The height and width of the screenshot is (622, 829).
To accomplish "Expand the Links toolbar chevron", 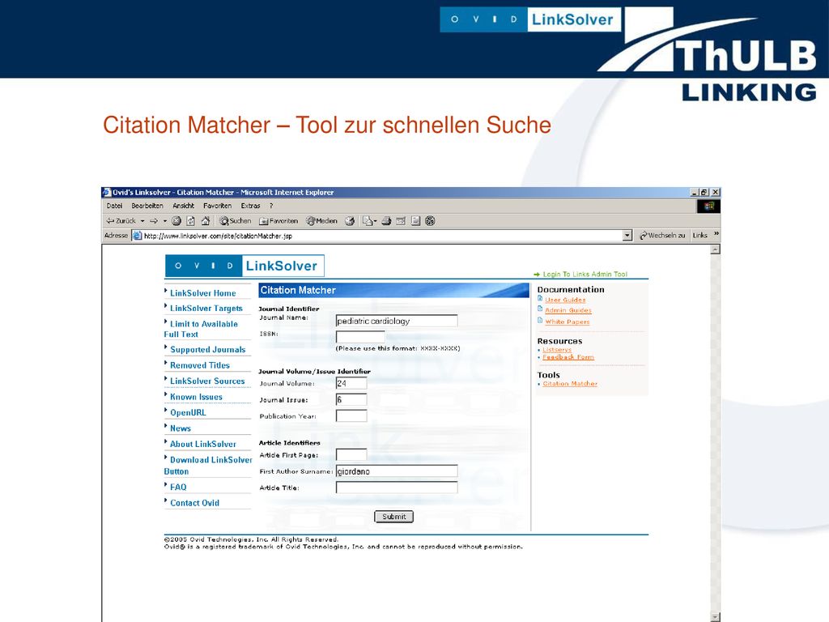I will 716,233.
